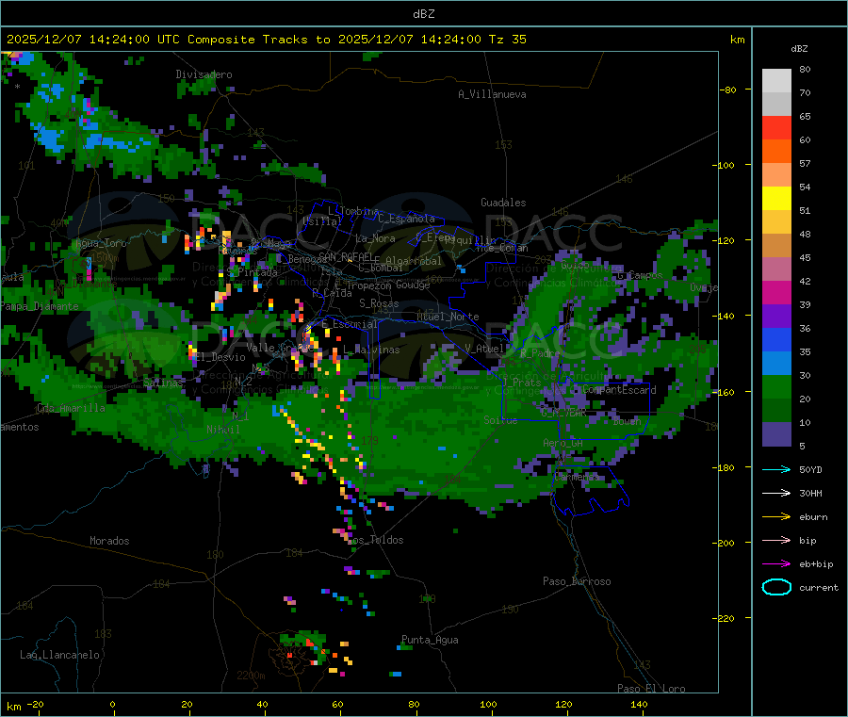Click the 'Divisadero' map label

click(x=204, y=74)
